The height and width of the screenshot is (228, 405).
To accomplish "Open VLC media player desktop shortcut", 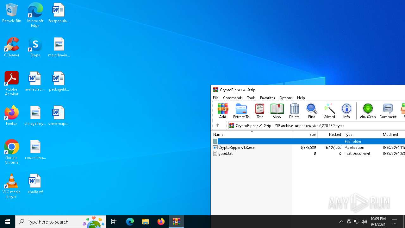I will pyautogui.click(x=12, y=186).
